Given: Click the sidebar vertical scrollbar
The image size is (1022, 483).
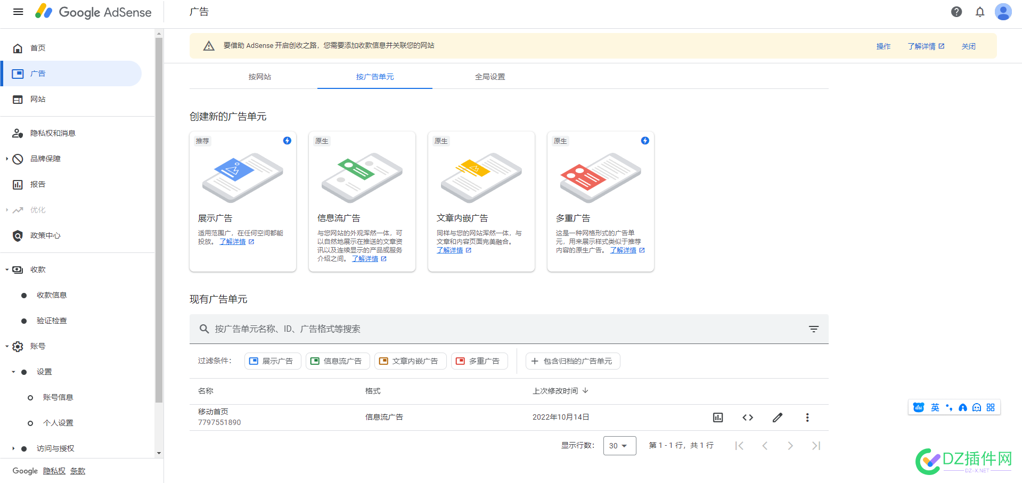Looking at the screenshot, I should click(x=159, y=219).
